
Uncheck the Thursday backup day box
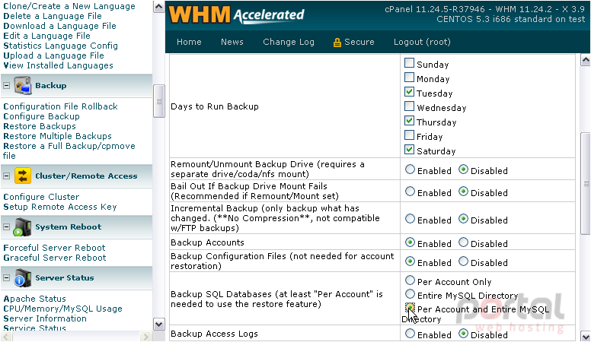pyautogui.click(x=409, y=120)
